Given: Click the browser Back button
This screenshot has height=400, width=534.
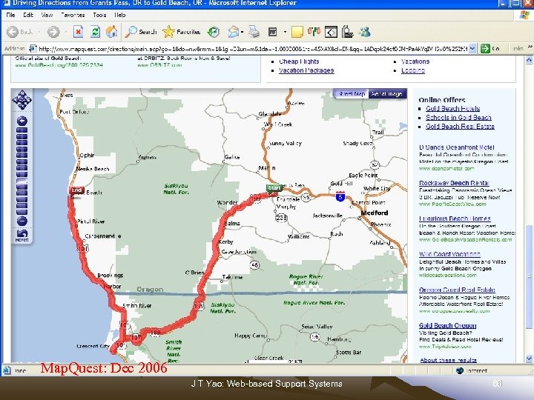Looking at the screenshot, I should tap(20, 32).
